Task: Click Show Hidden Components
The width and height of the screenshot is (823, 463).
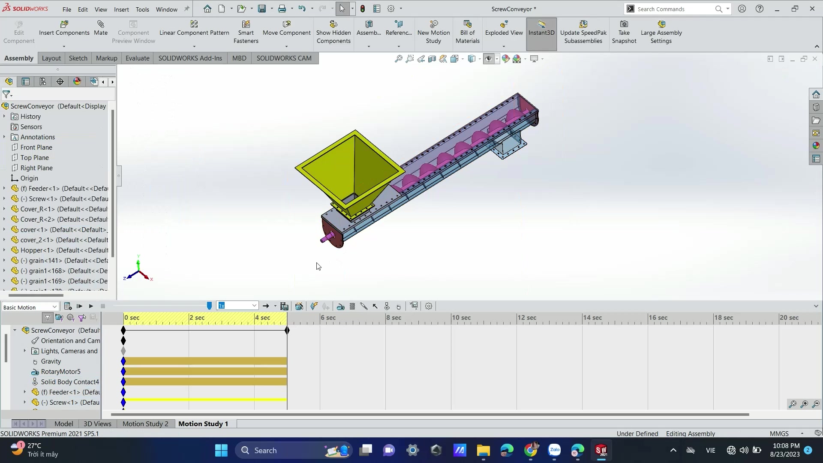Action: [x=333, y=32]
